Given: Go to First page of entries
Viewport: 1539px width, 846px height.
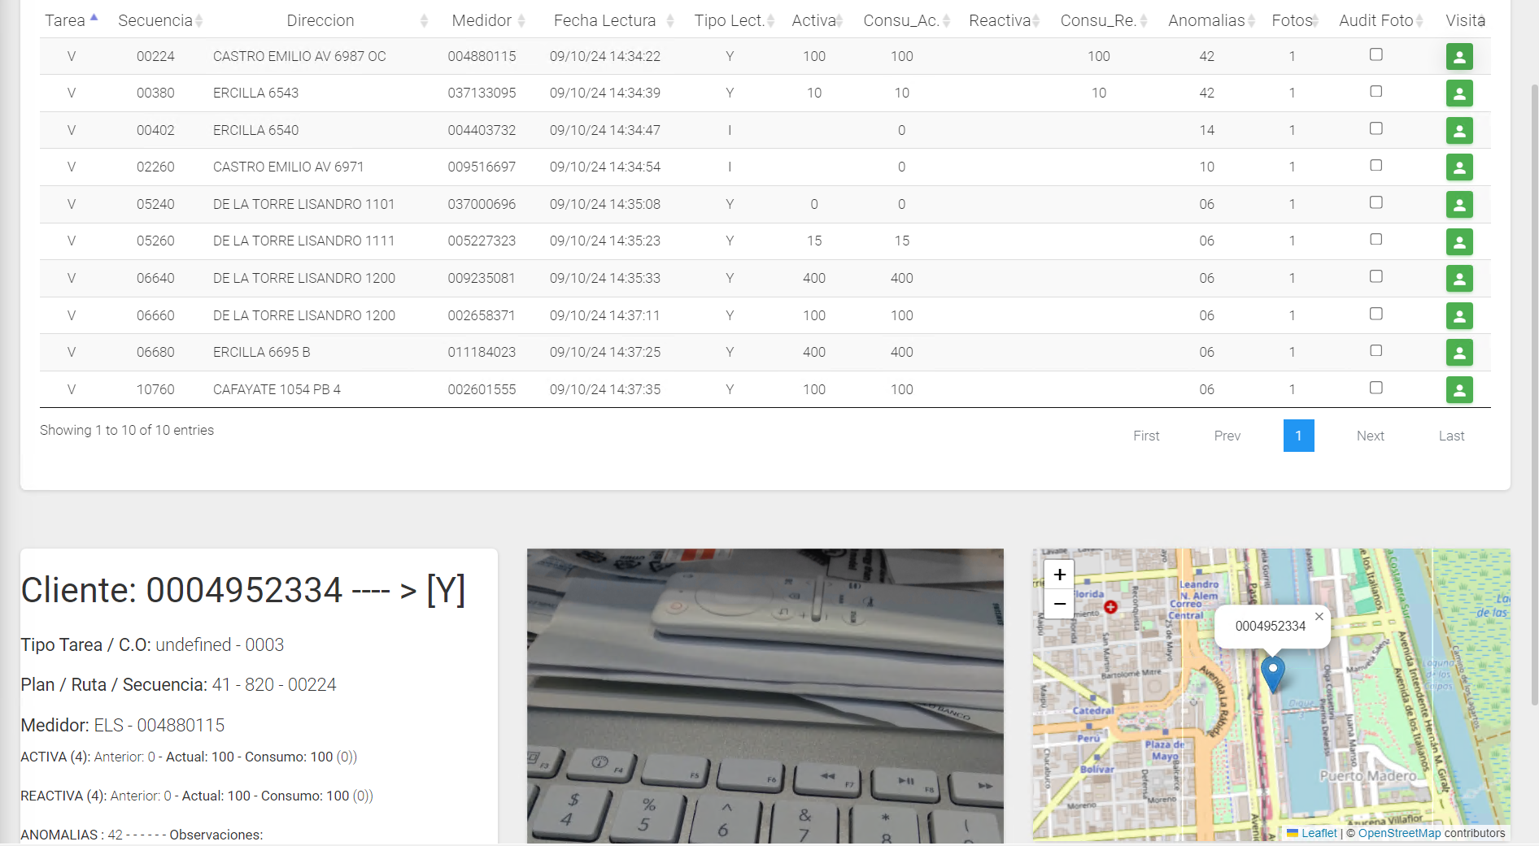Looking at the screenshot, I should coord(1146,436).
